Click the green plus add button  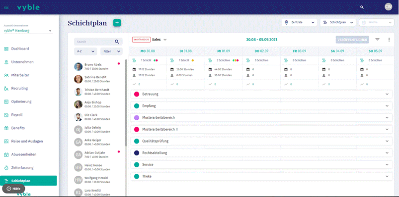117,23
